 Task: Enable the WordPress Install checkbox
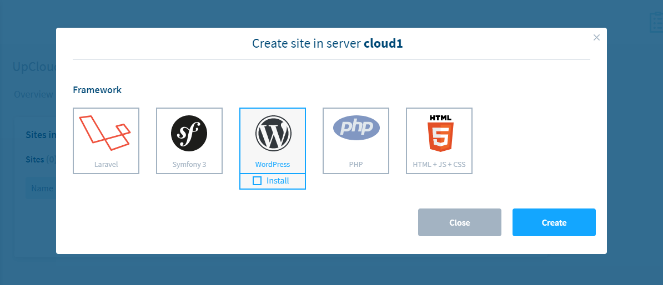[x=257, y=181]
